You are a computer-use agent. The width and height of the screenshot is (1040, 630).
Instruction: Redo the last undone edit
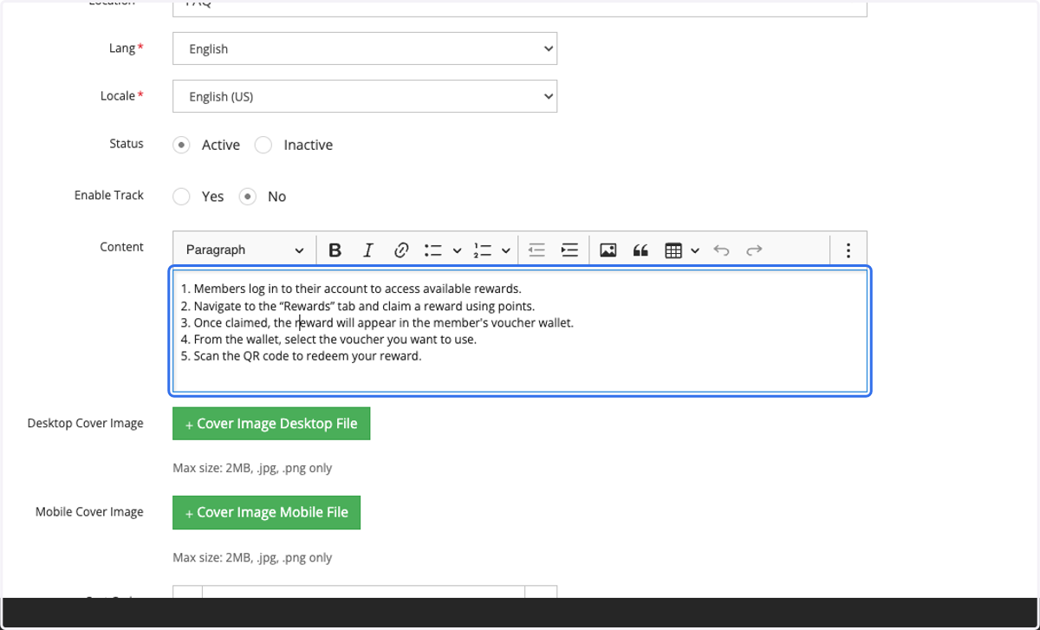754,250
